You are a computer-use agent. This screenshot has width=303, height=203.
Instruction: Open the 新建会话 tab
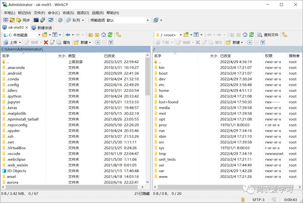[42, 28]
